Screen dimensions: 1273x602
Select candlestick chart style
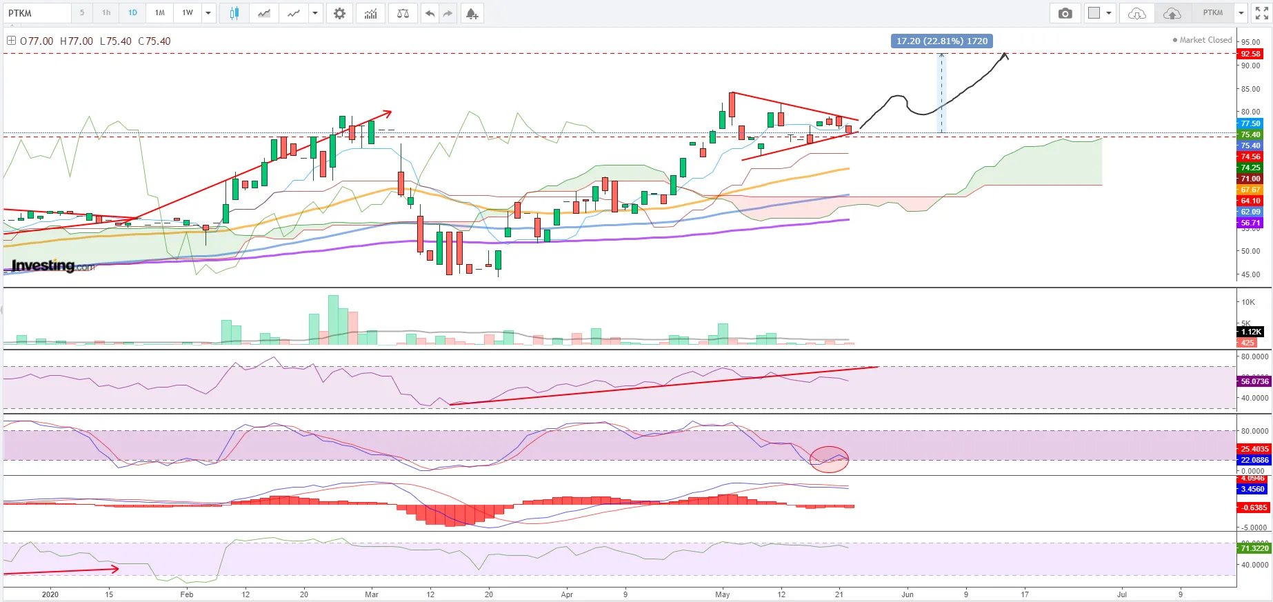234,13
